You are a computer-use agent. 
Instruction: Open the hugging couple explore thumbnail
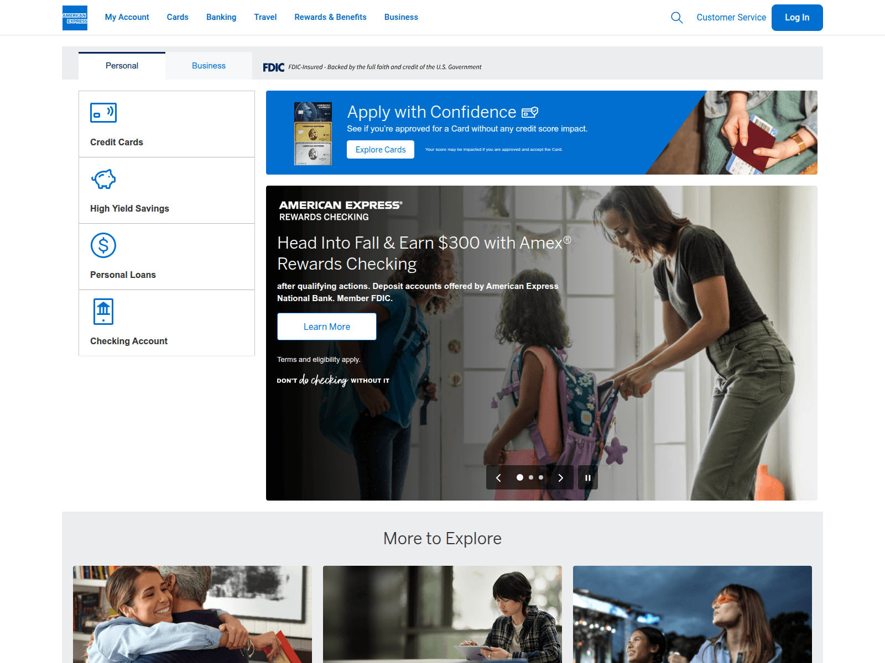point(192,614)
